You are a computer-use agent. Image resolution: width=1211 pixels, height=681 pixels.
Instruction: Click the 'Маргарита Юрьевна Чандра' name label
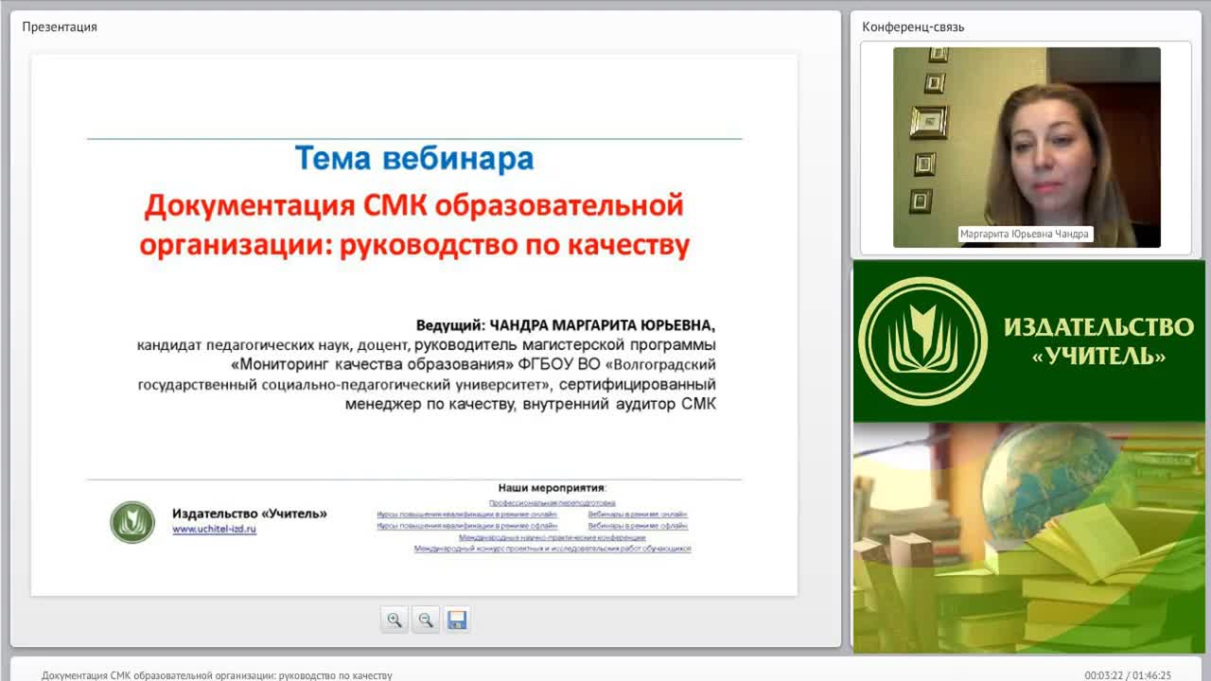(1025, 234)
